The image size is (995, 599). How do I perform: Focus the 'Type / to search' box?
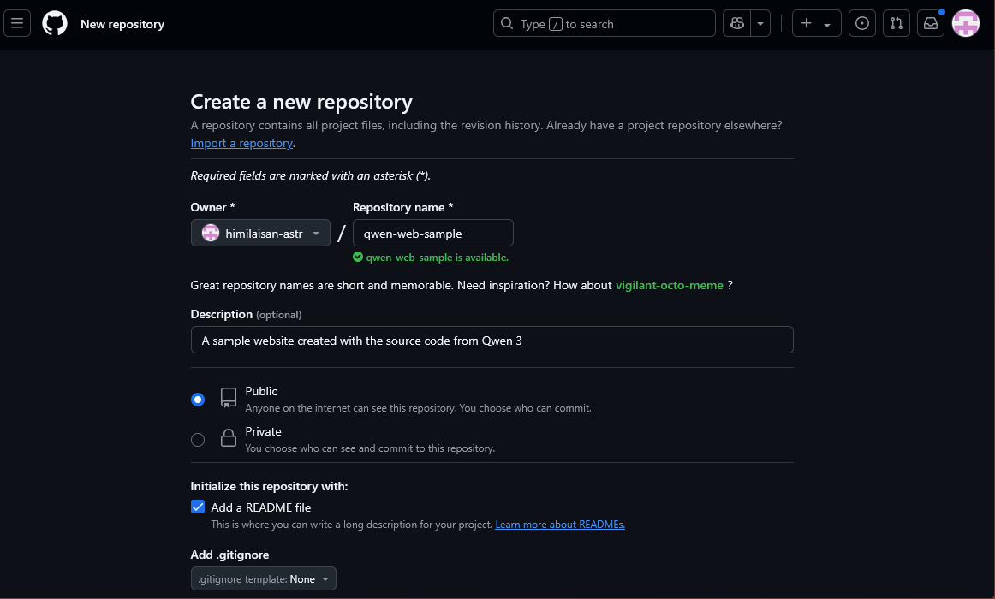[605, 23]
